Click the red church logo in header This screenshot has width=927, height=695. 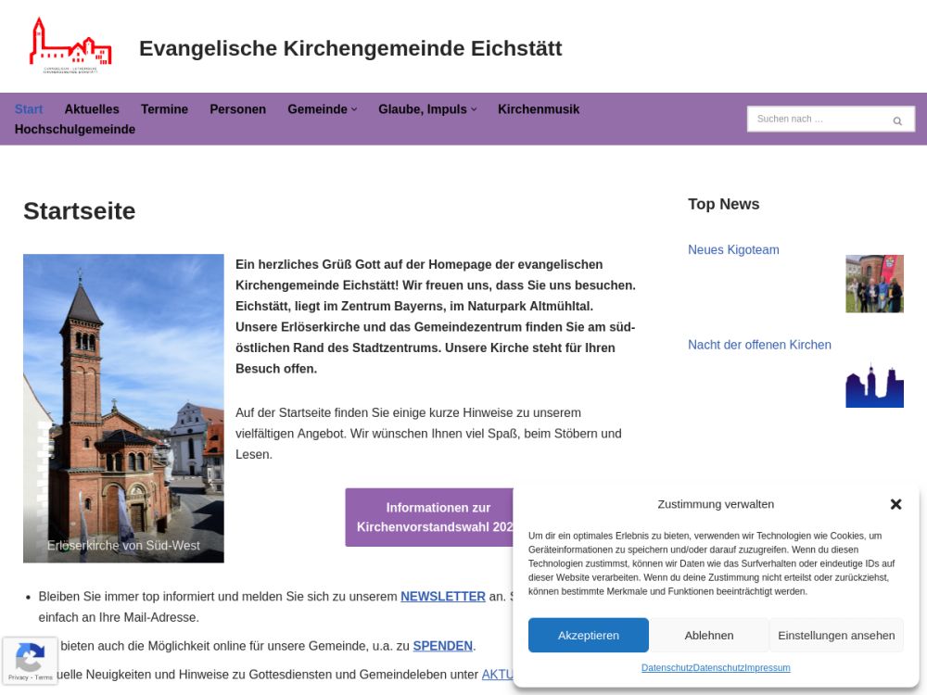[x=70, y=45]
